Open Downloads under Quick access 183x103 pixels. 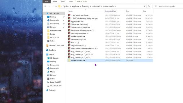coord(54,20)
